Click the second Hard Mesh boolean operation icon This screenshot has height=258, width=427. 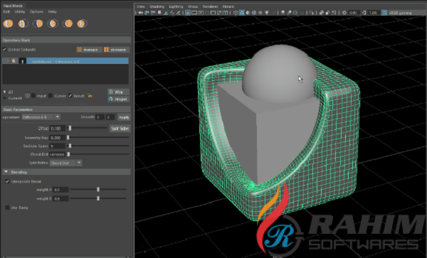(23, 23)
